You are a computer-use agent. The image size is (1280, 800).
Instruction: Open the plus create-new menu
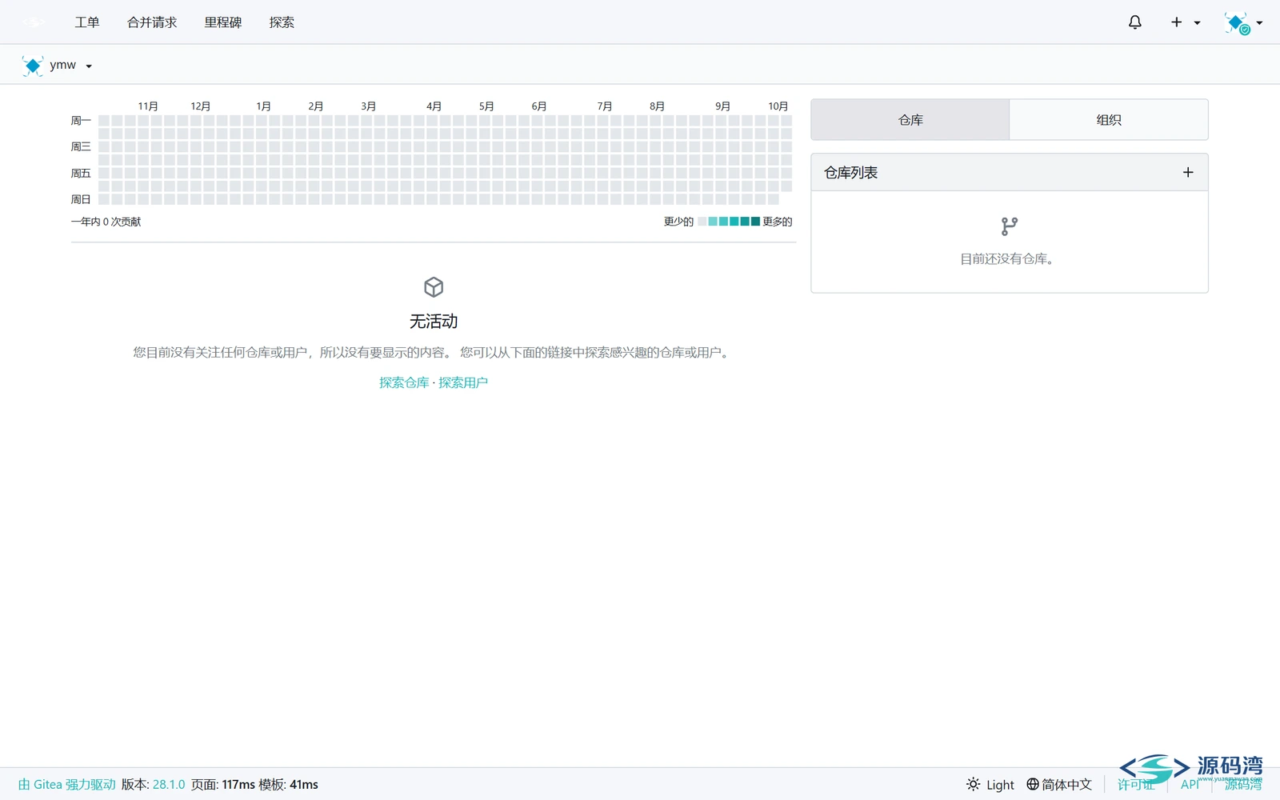pos(1186,22)
